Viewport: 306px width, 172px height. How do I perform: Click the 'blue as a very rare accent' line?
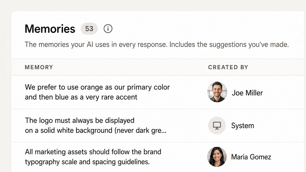pyautogui.click(x=81, y=97)
